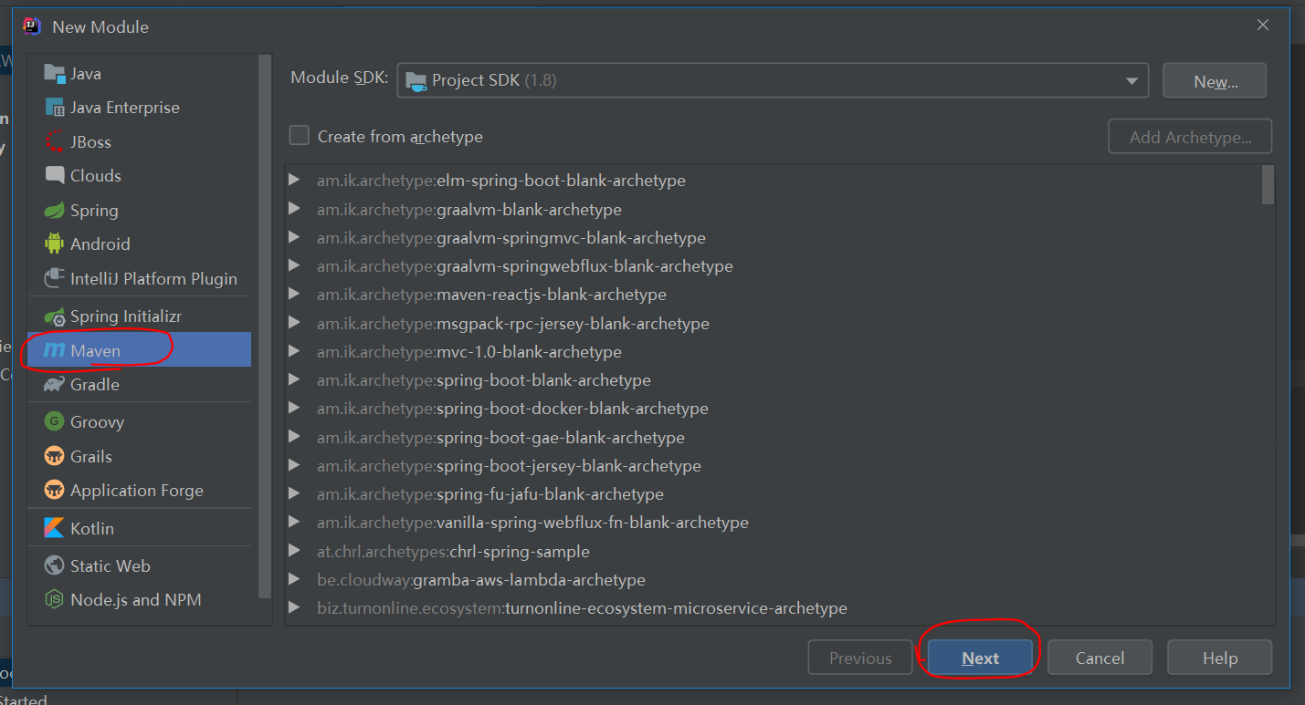The width and height of the screenshot is (1305, 705).
Task: Click the Node.js and NPM icon
Action: [x=55, y=600]
